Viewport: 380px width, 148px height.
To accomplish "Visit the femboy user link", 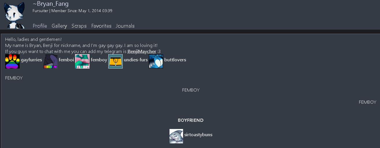I will [x=99, y=60].
